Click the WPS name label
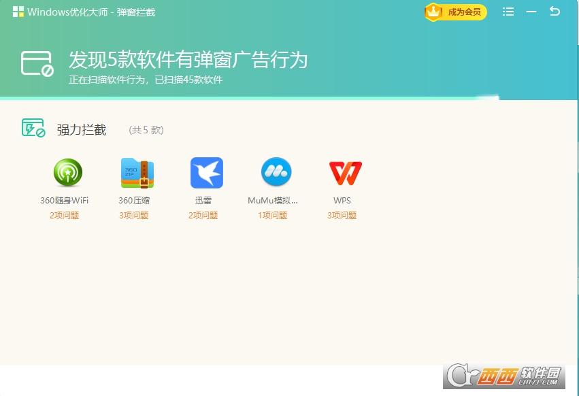This screenshot has width=579, height=396. (342, 201)
